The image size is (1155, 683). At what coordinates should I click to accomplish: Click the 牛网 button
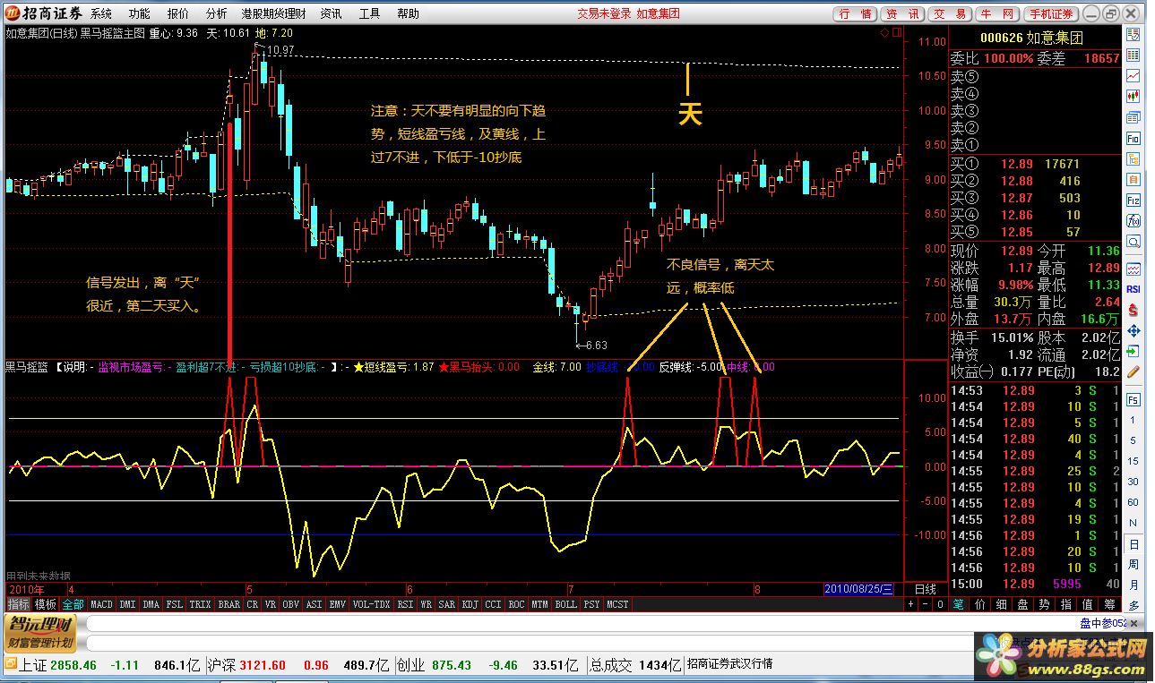pyautogui.click(x=997, y=13)
